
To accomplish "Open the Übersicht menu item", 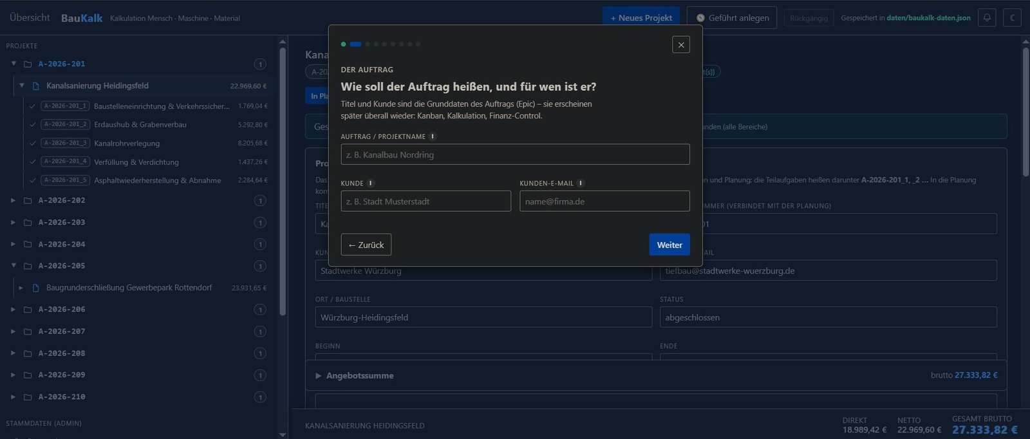I will [x=30, y=17].
